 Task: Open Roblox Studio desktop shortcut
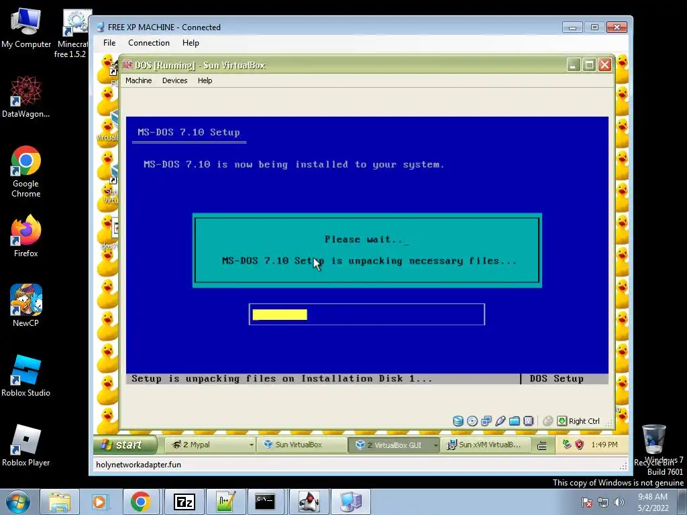pos(26,376)
